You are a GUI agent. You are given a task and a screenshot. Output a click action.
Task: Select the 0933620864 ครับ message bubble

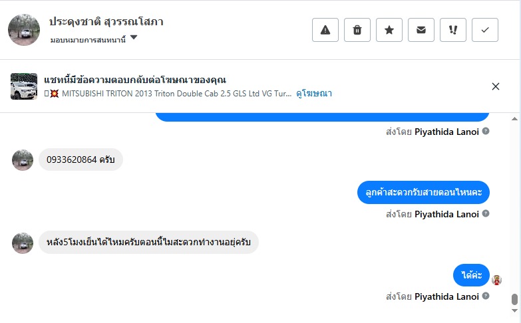point(81,160)
